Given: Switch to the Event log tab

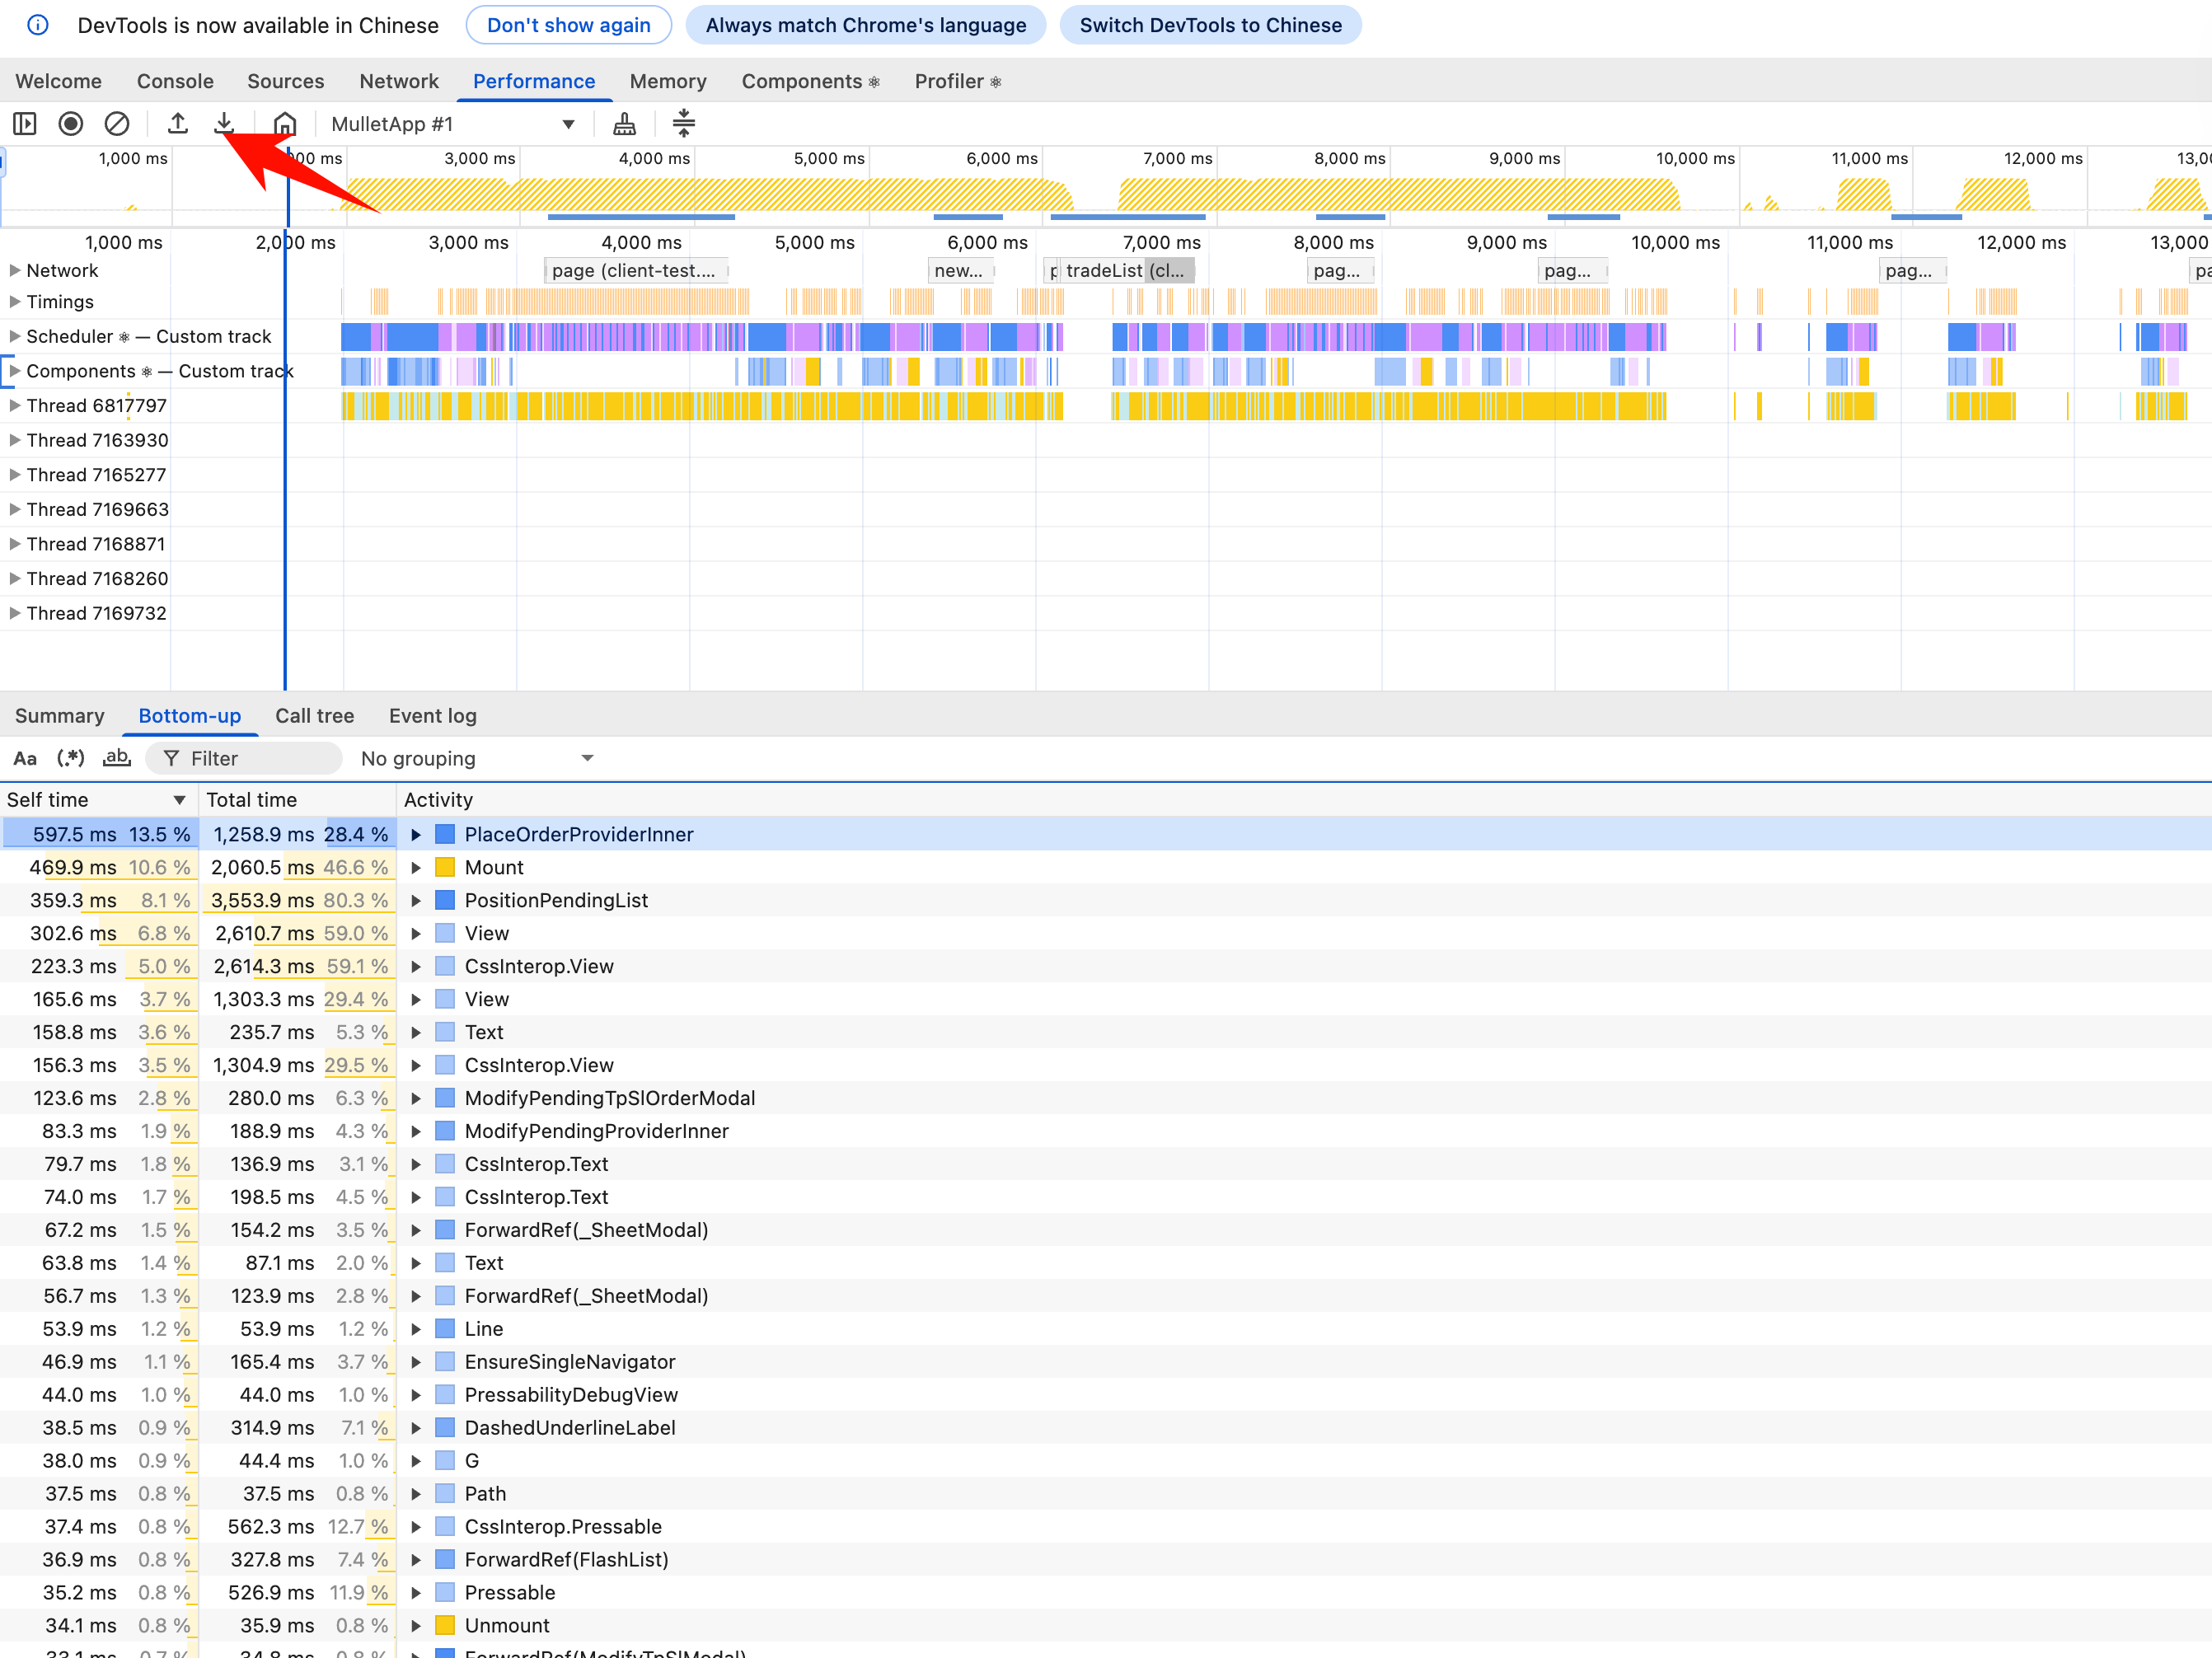Looking at the screenshot, I should (433, 716).
